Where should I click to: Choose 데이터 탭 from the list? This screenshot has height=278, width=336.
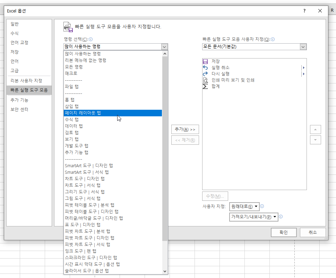[113, 126]
